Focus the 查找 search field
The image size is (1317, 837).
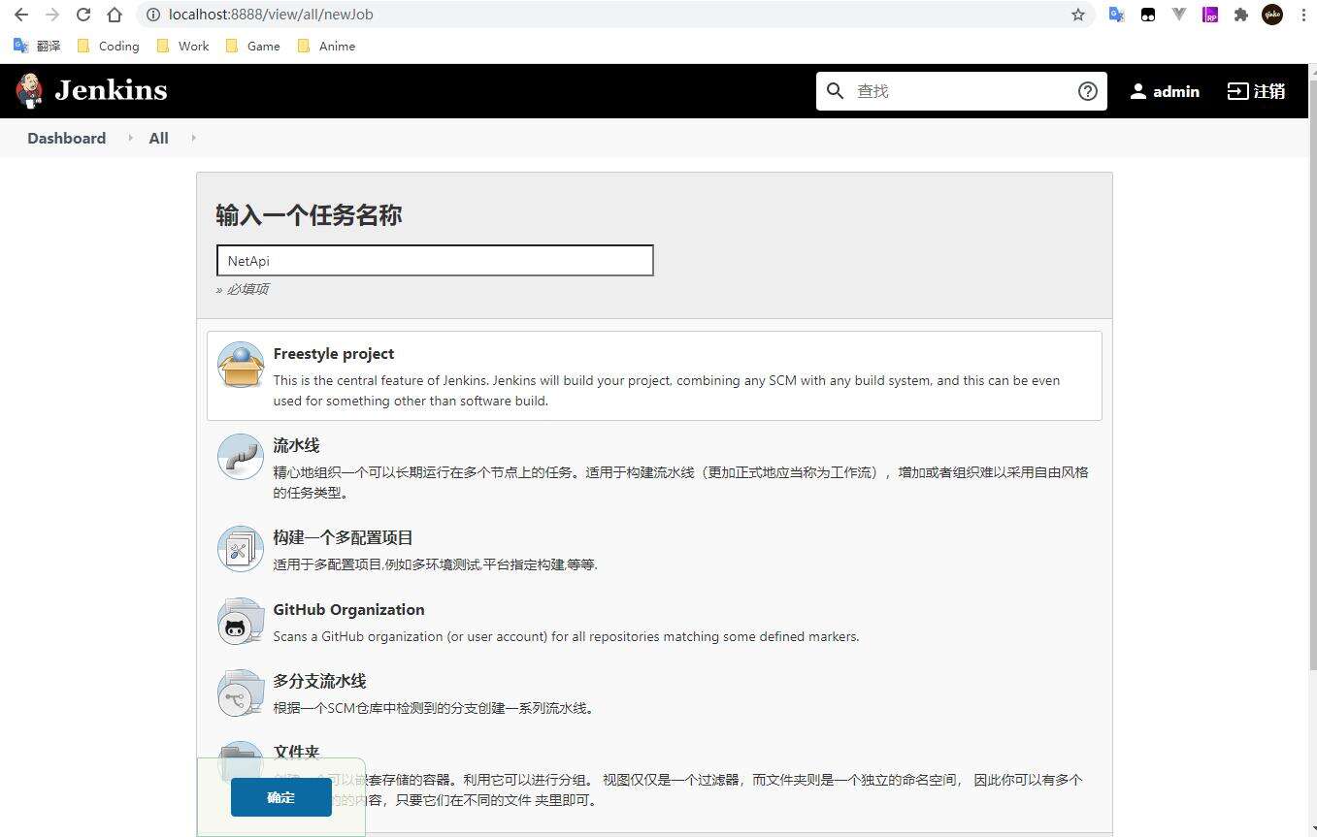tap(961, 91)
